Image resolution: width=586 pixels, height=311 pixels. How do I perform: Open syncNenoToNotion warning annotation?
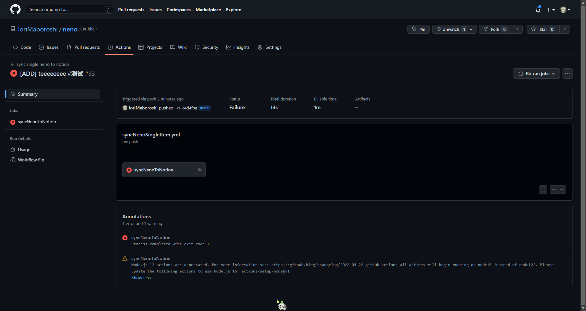(x=151, y=258)
